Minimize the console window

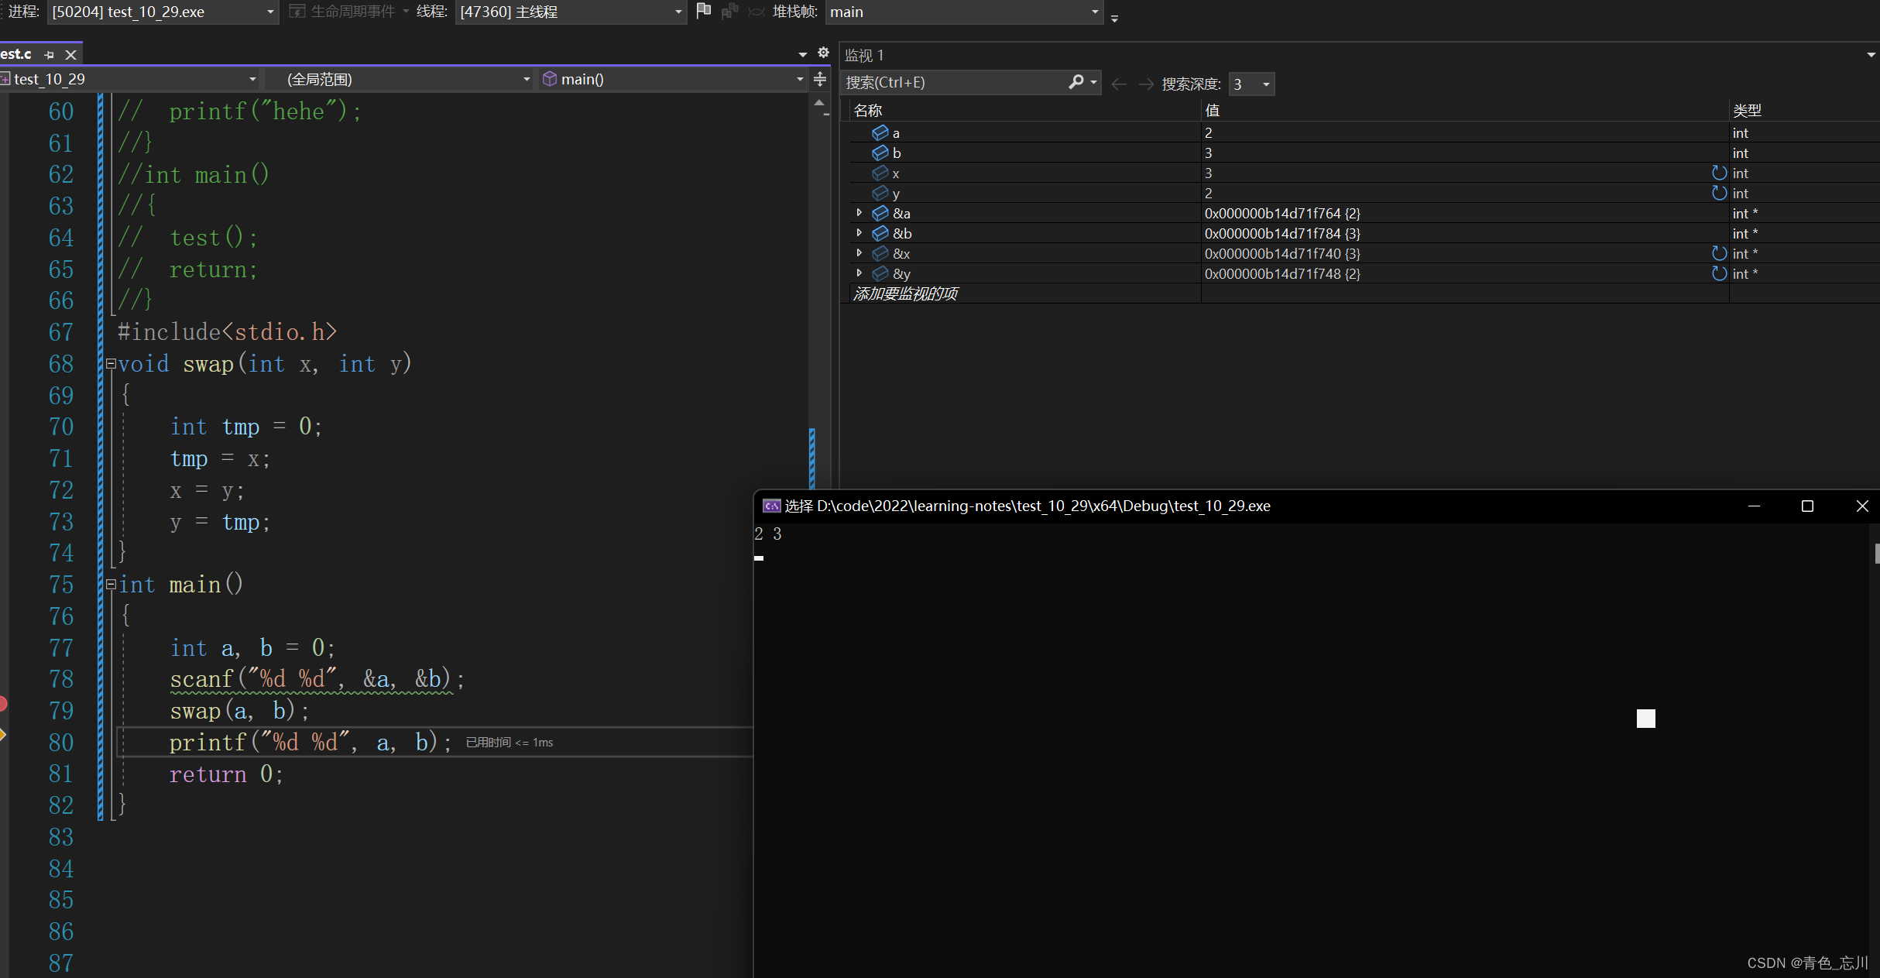(1755, 506)
